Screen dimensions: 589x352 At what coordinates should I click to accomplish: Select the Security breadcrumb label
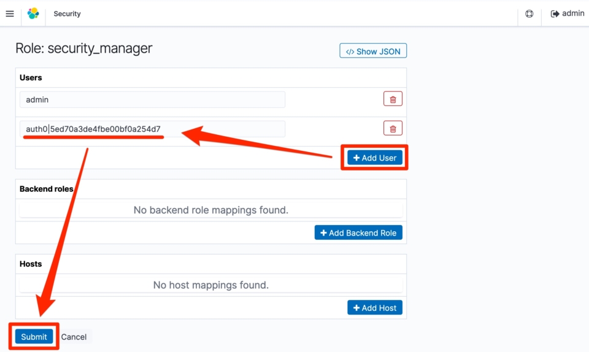coord(67,14)
